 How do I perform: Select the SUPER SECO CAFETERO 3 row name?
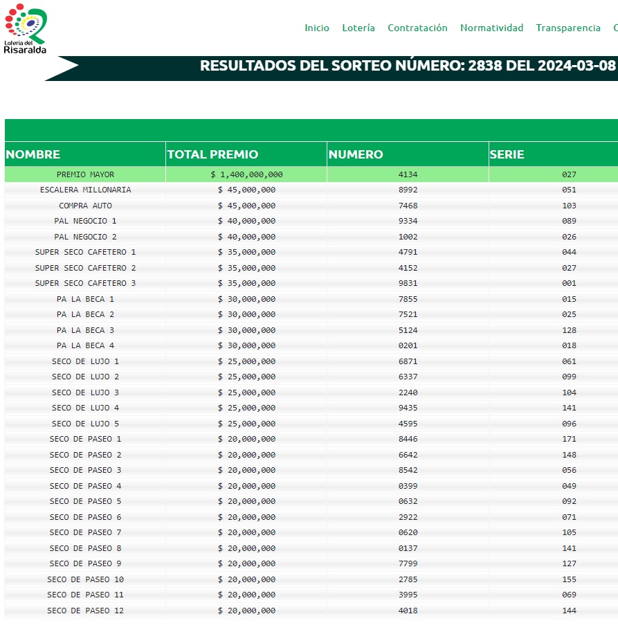[85, 283]
